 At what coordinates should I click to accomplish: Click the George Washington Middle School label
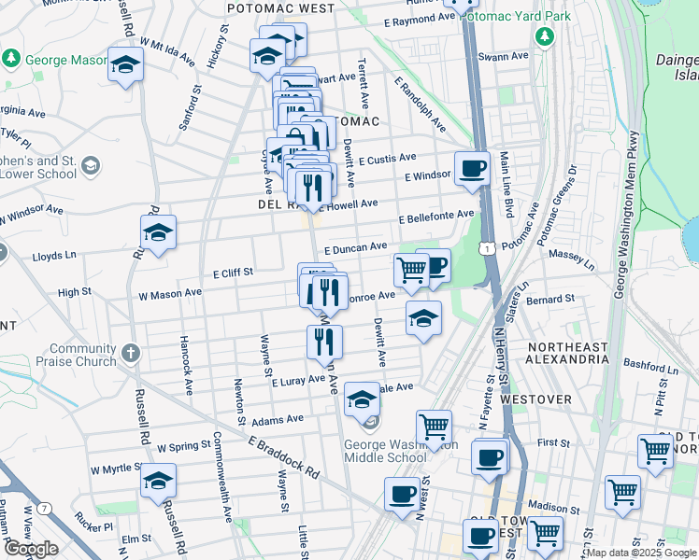coord(401,451)
